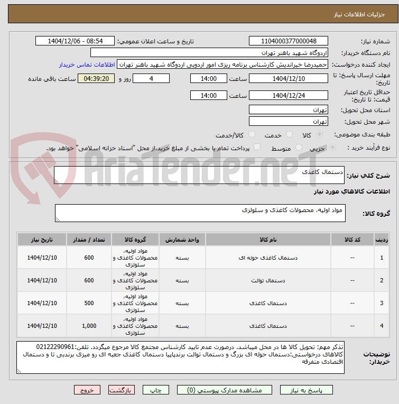Click the پاسخ به نیاز button
The width and height of the screenshot is (399, 404).
click(x=306, y=390)
